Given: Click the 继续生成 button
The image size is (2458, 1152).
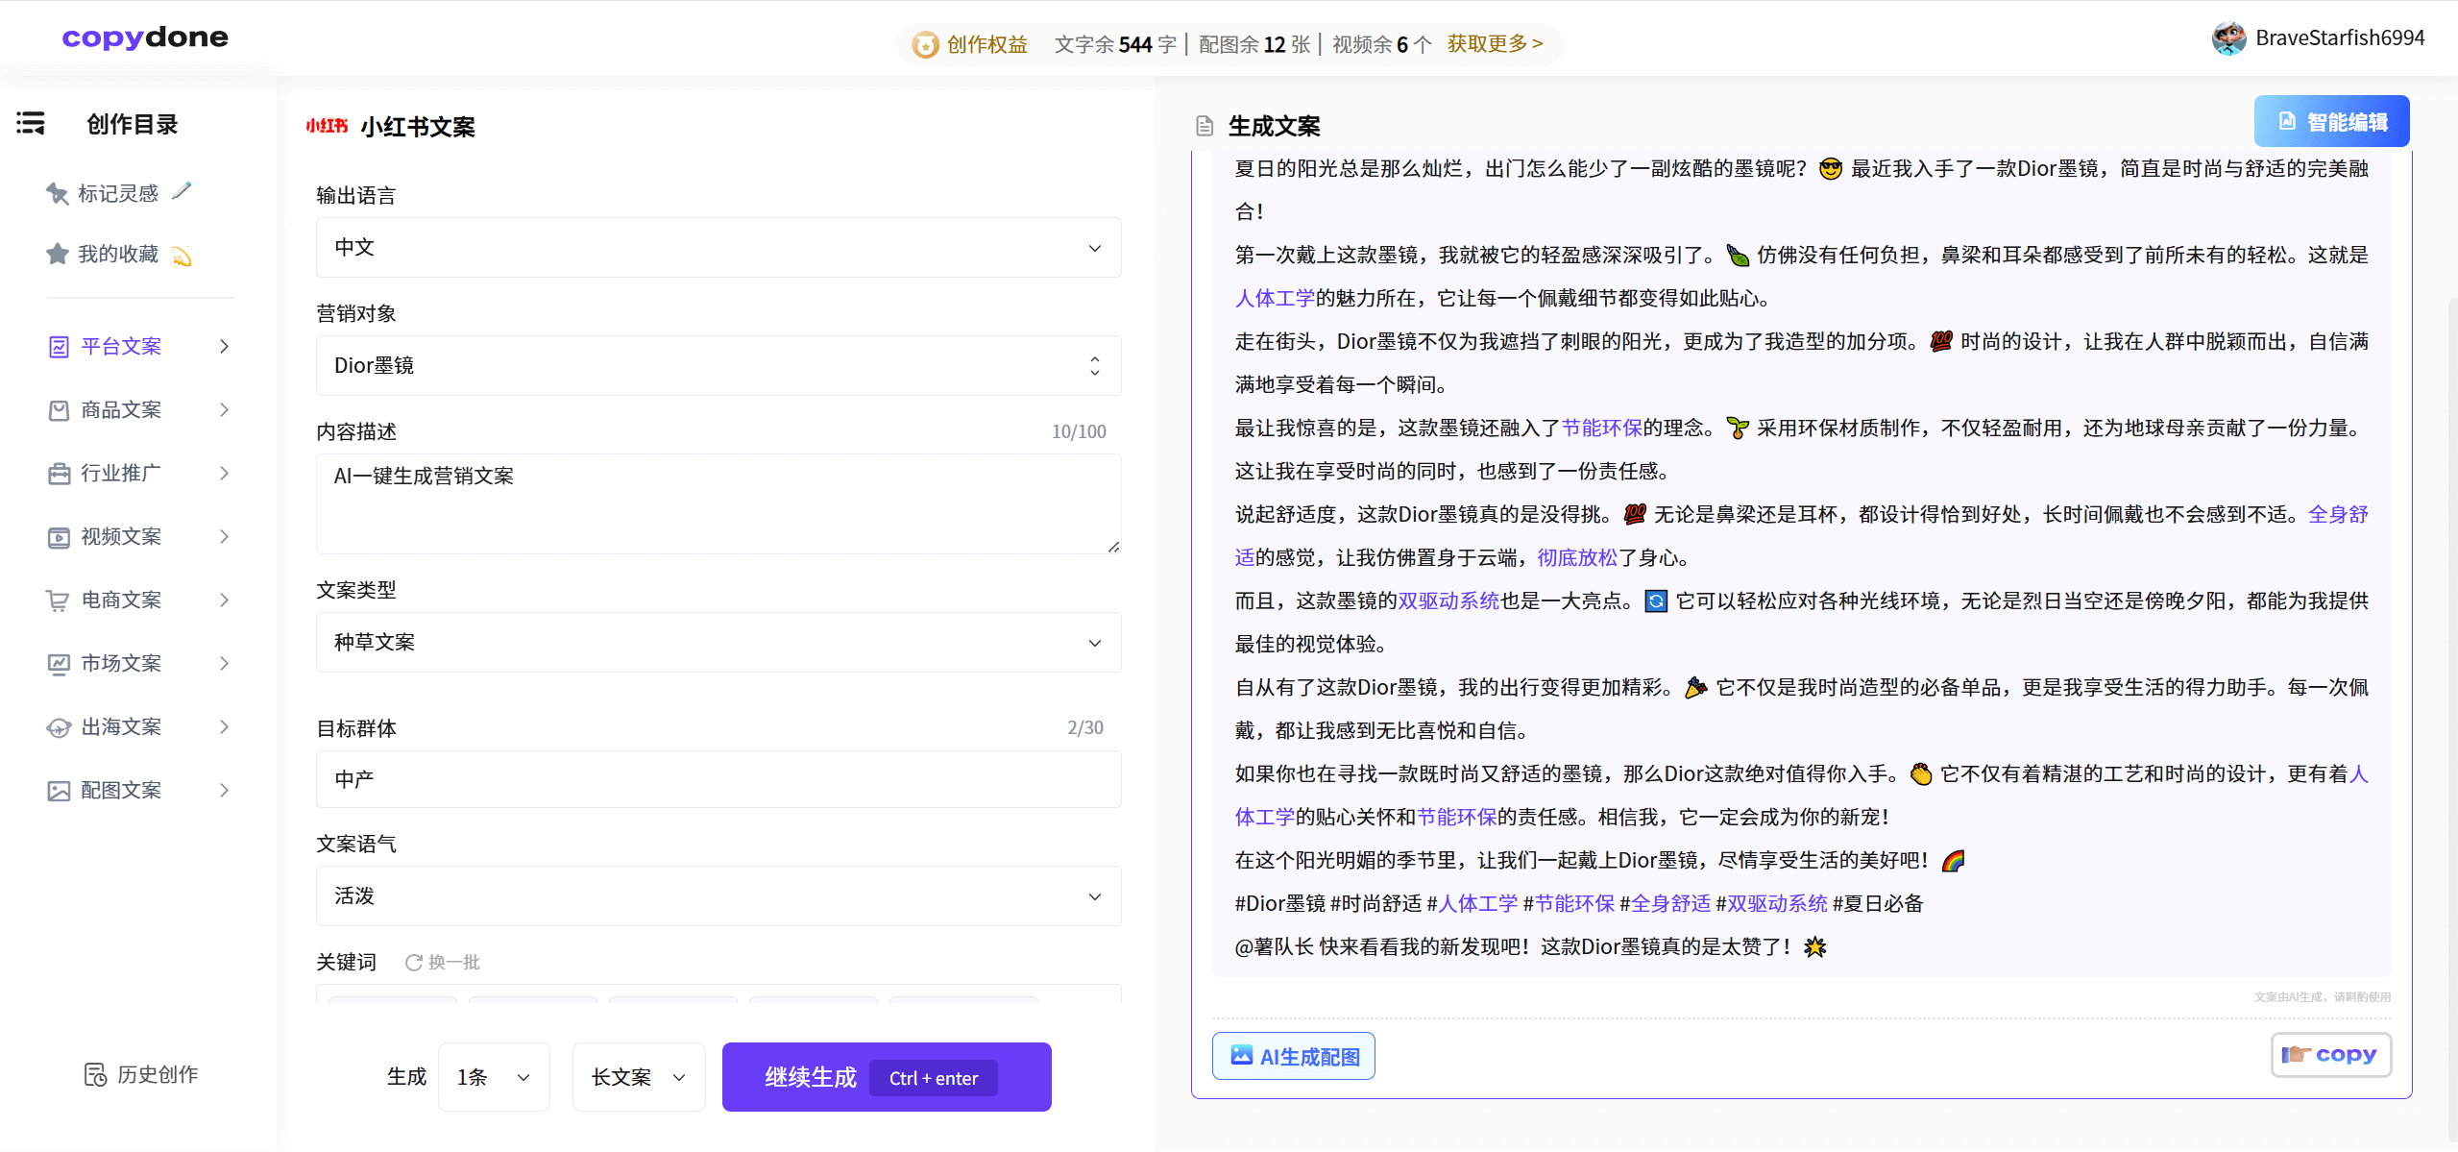Looking at the screenshot, I should pos(886,1077).
